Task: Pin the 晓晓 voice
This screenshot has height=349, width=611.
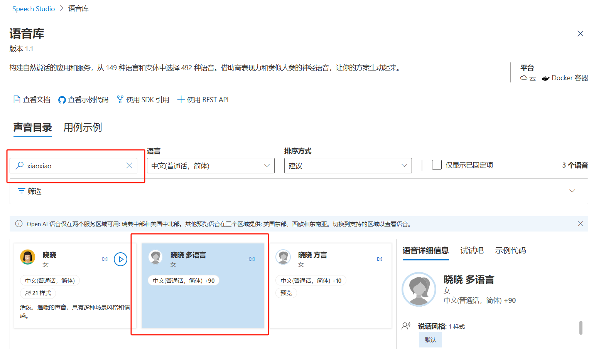Action: tap(104, 259)
